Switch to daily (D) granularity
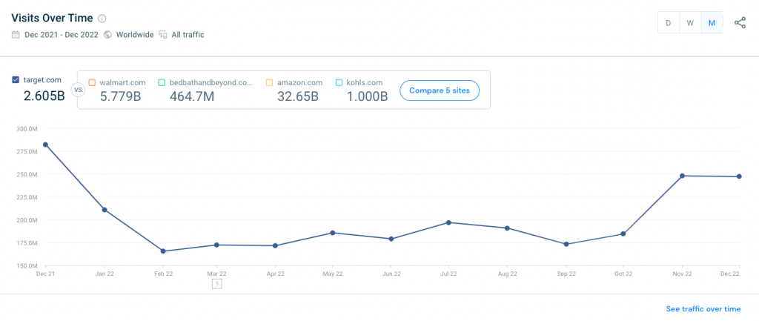The width and height of the screenshot is (759, 321). pos(669,23)
